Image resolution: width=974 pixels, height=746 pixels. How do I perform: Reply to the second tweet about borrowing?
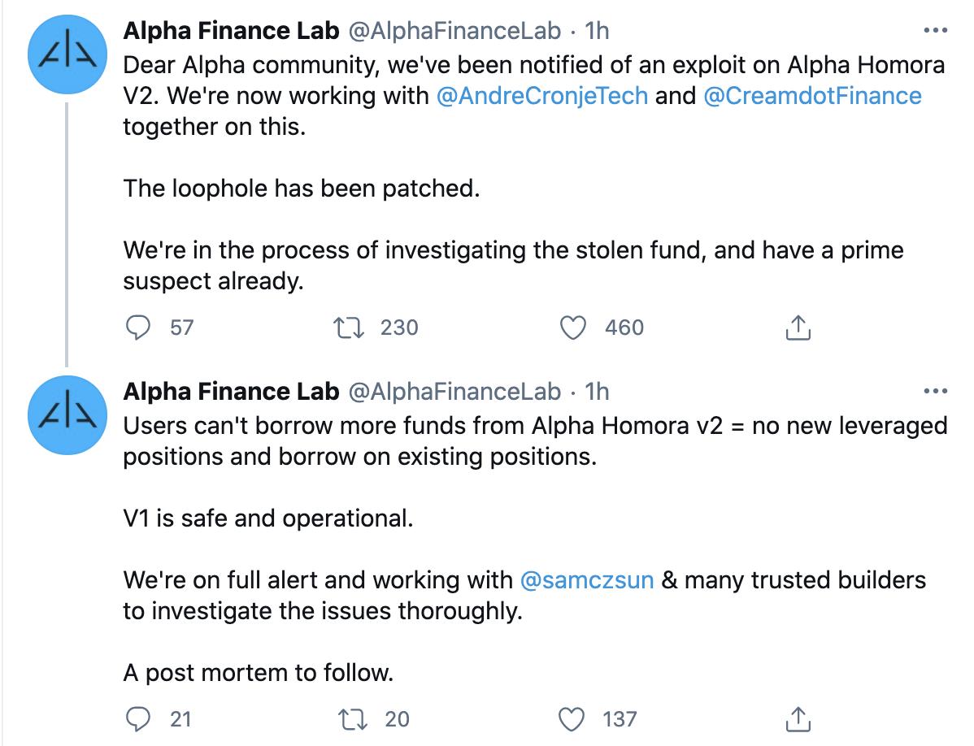coord(141,719)
